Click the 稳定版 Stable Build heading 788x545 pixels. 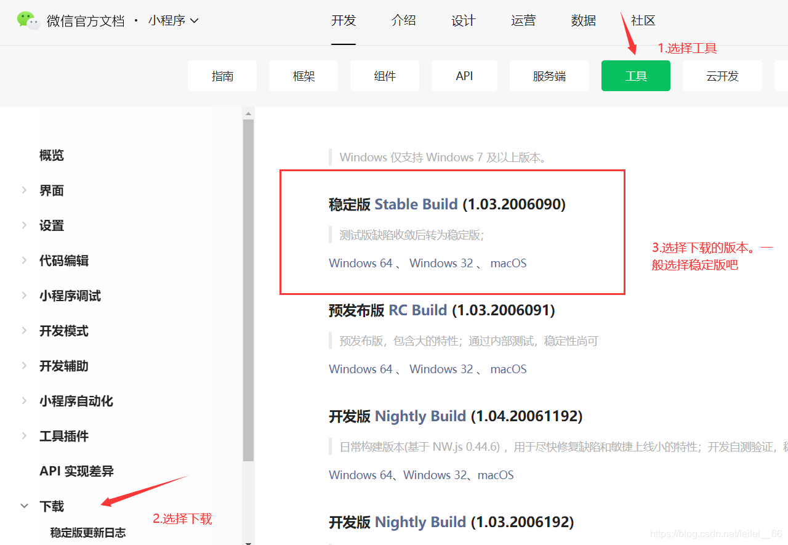(x=447, y=204)
